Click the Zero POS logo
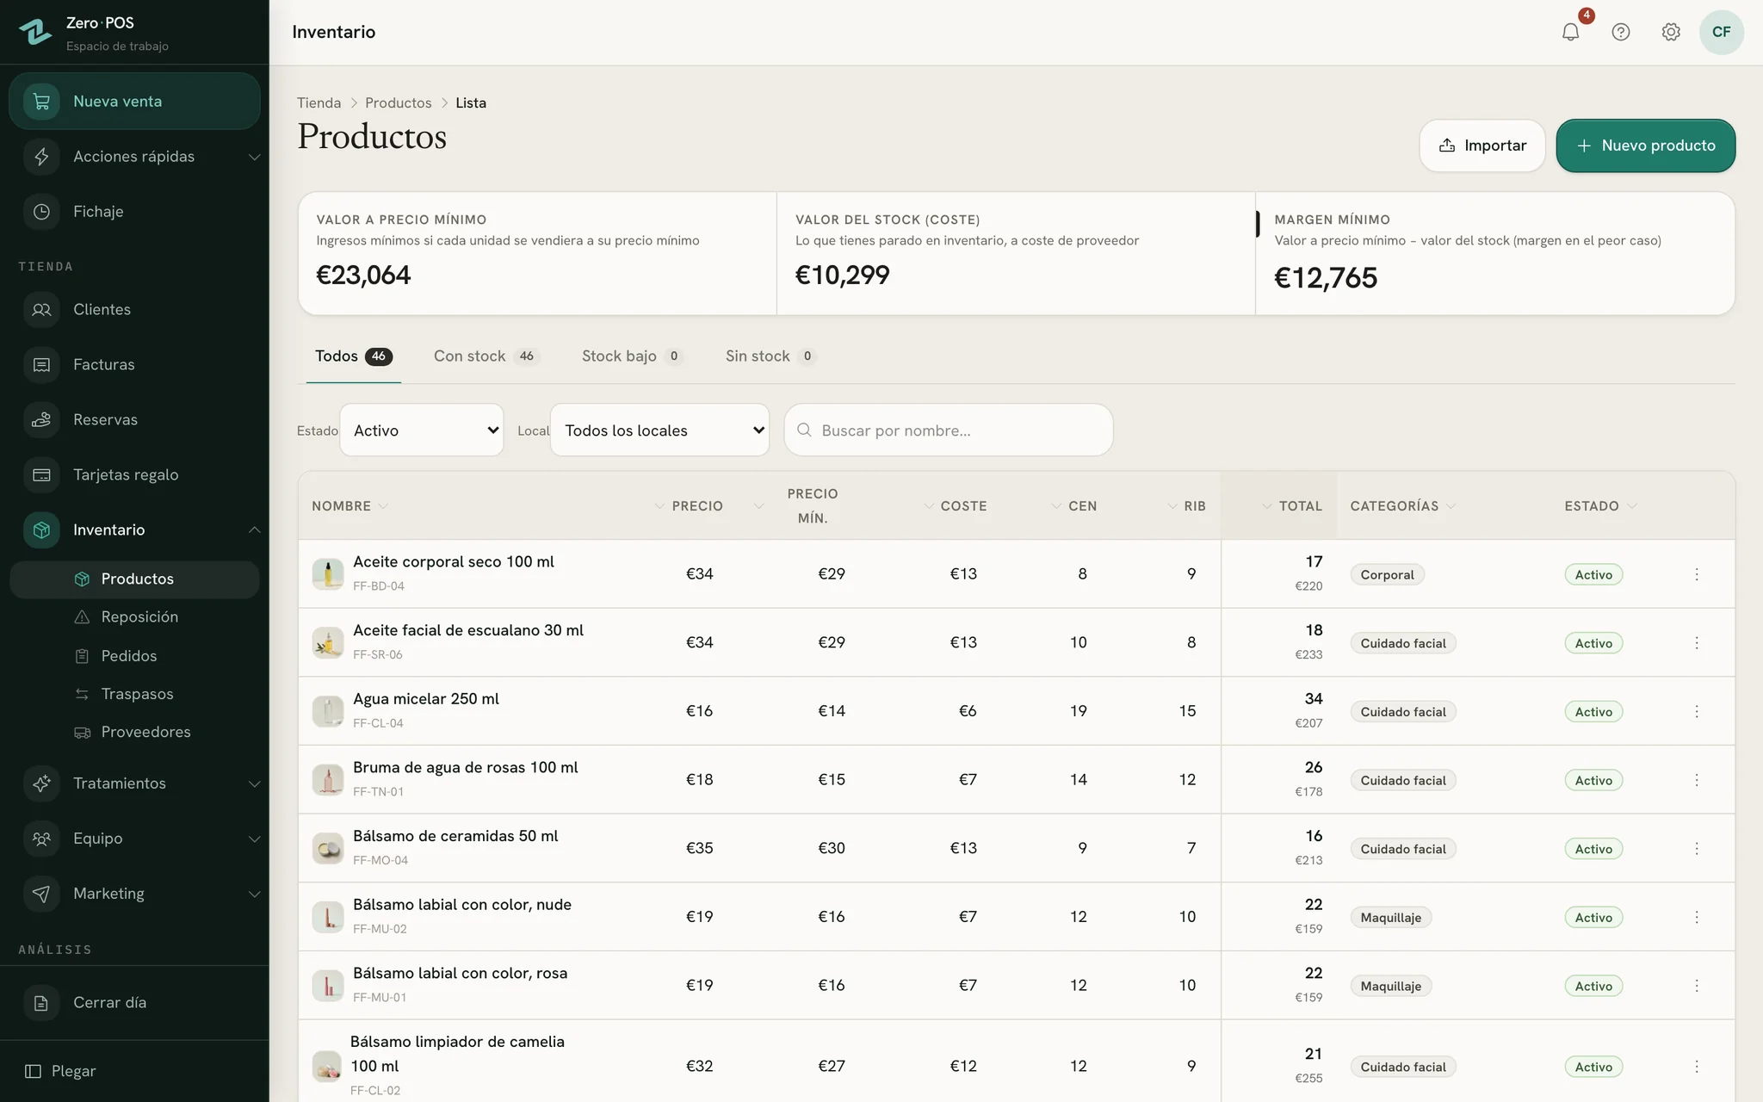Screen dimensions: 1763x1102 click(x=35, y=32)
